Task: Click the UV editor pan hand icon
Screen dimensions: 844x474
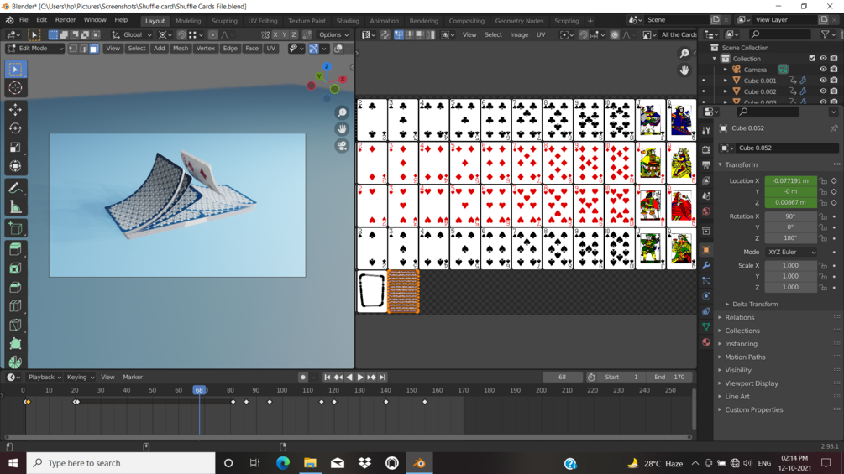Action: coord(684,70)
